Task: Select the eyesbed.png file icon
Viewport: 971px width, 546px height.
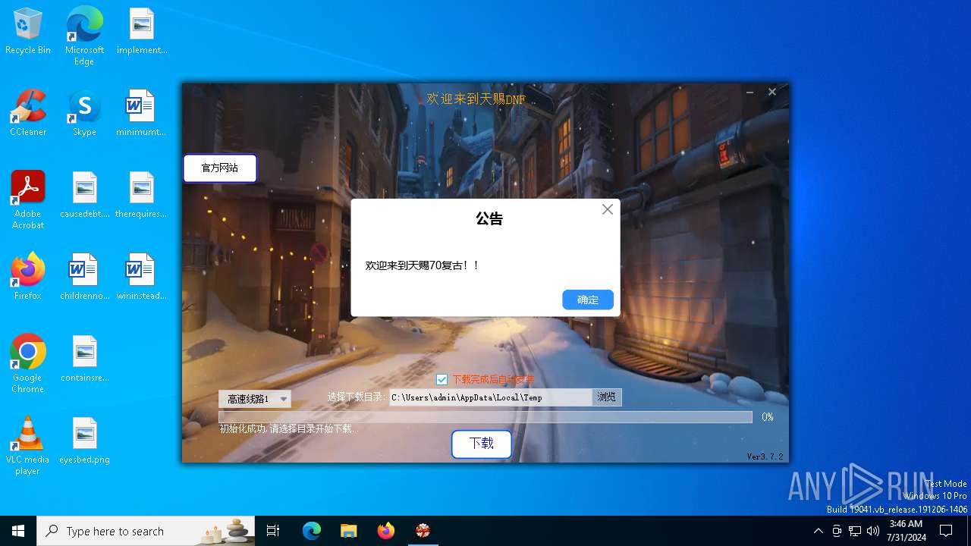Action: pyautogui.click(x=85, y=441)
